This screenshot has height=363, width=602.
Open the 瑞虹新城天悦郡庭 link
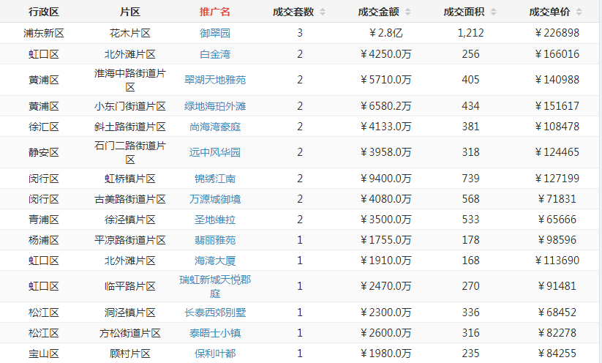click(214, 287)
